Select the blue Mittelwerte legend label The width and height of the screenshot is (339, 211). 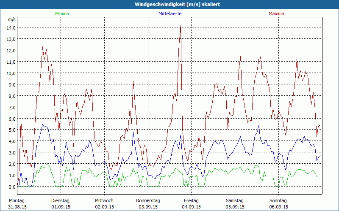[x=170, y=14]
